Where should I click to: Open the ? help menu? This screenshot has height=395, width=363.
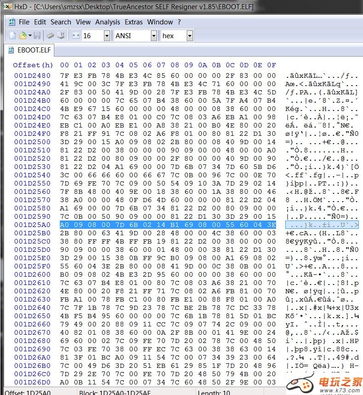[x=179, y=22]
